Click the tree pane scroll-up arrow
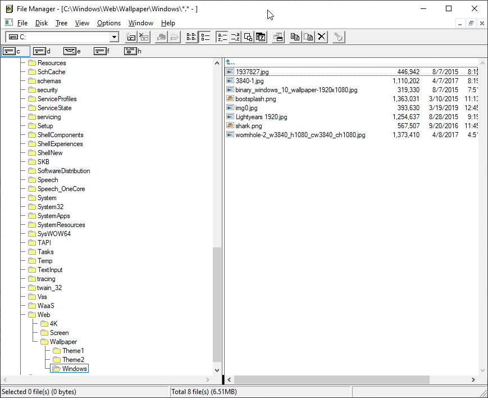Image resolution: width=488 pixels, height=398 pixels. pos(217,63)
